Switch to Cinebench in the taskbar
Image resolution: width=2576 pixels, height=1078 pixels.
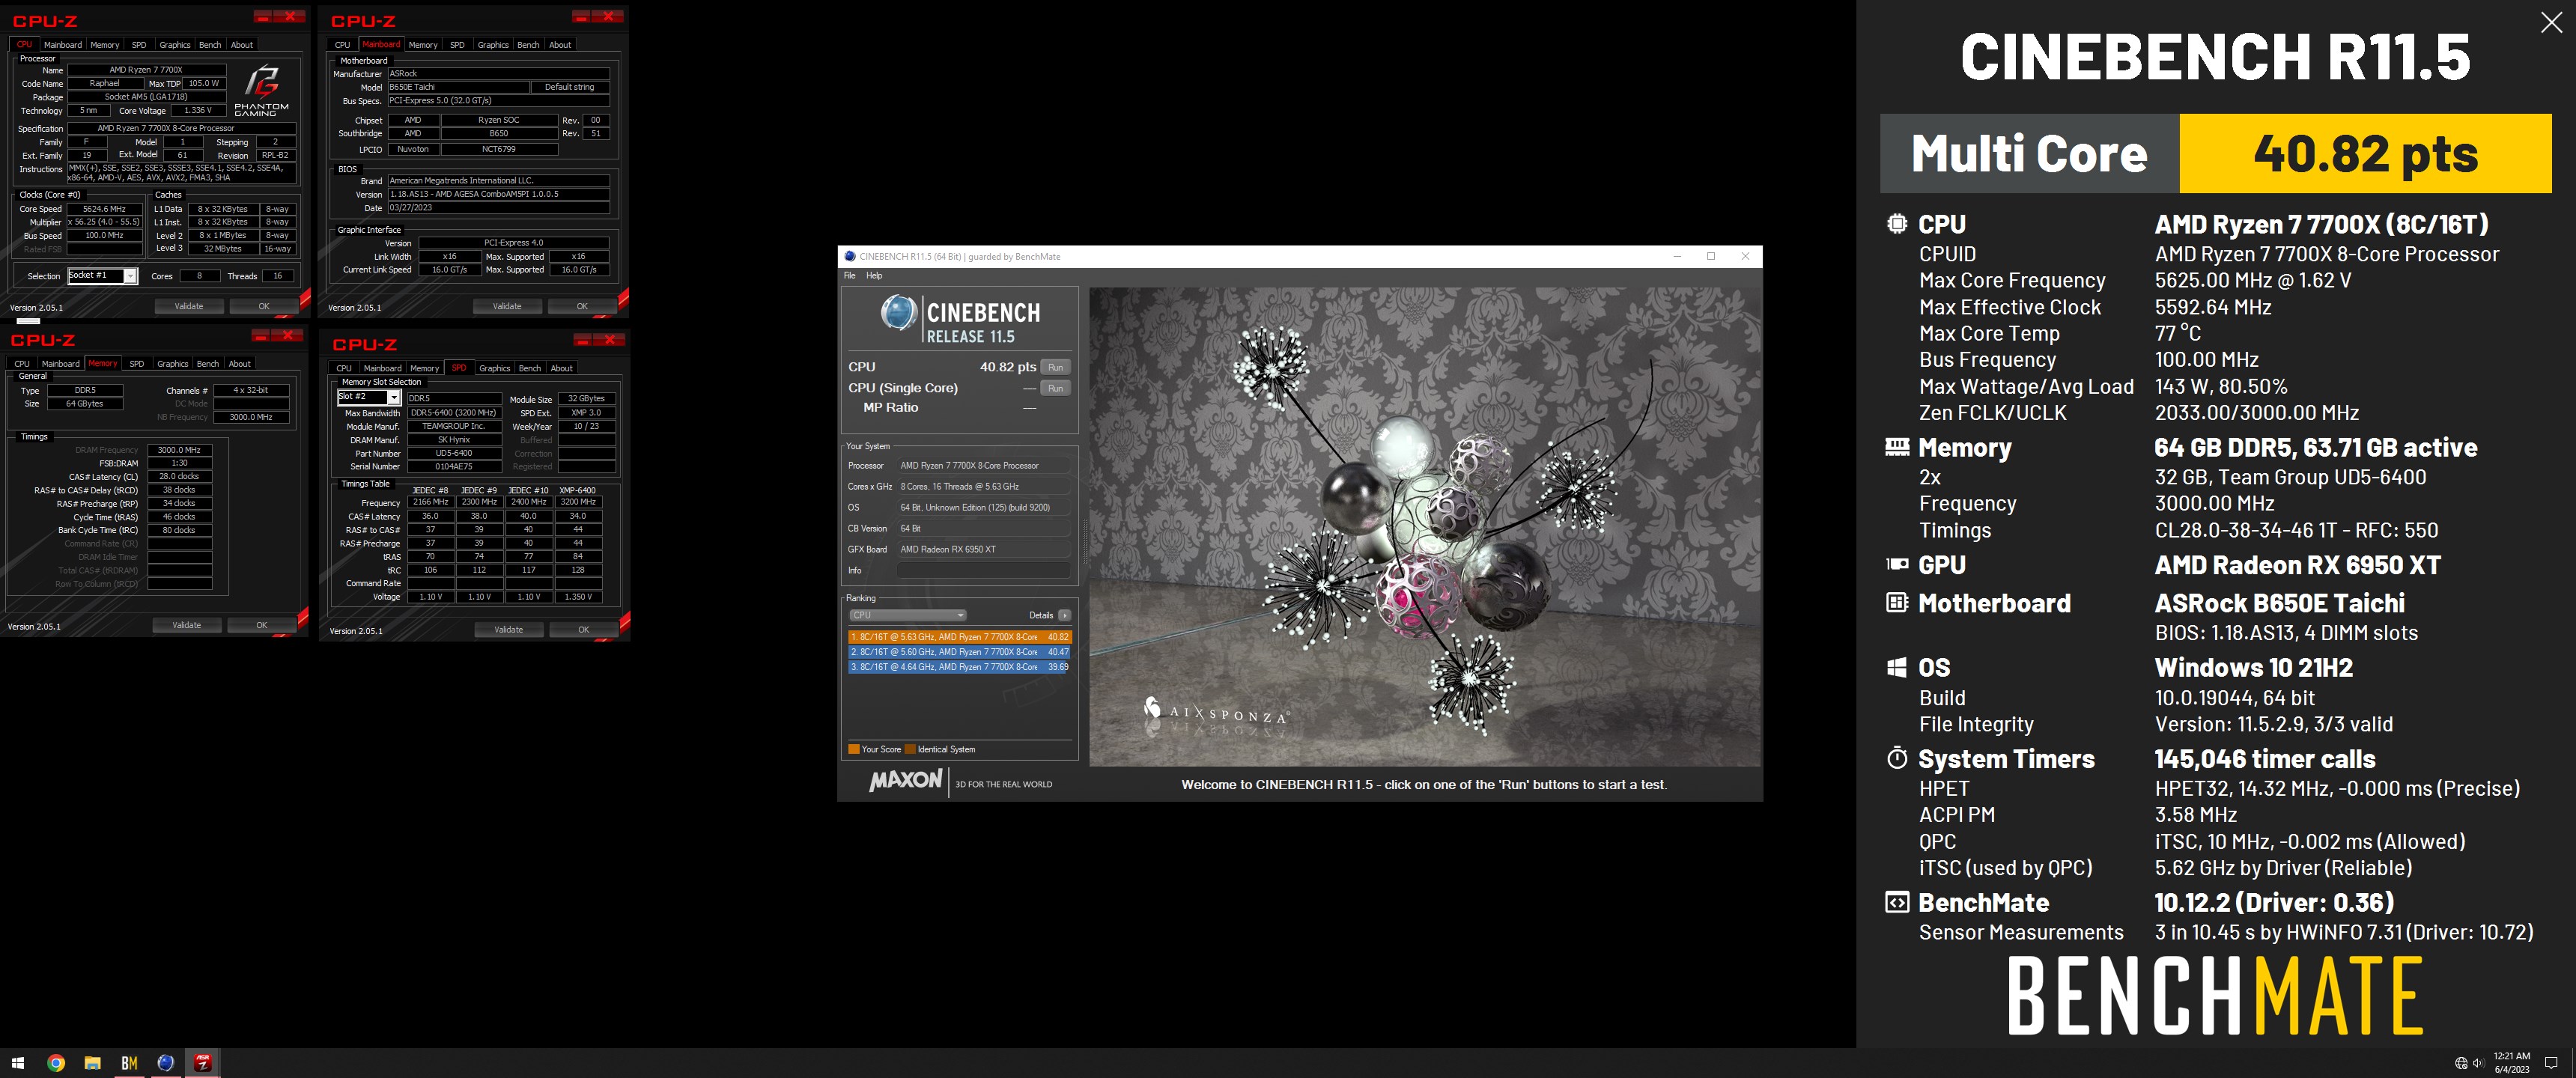(166, 1063)
